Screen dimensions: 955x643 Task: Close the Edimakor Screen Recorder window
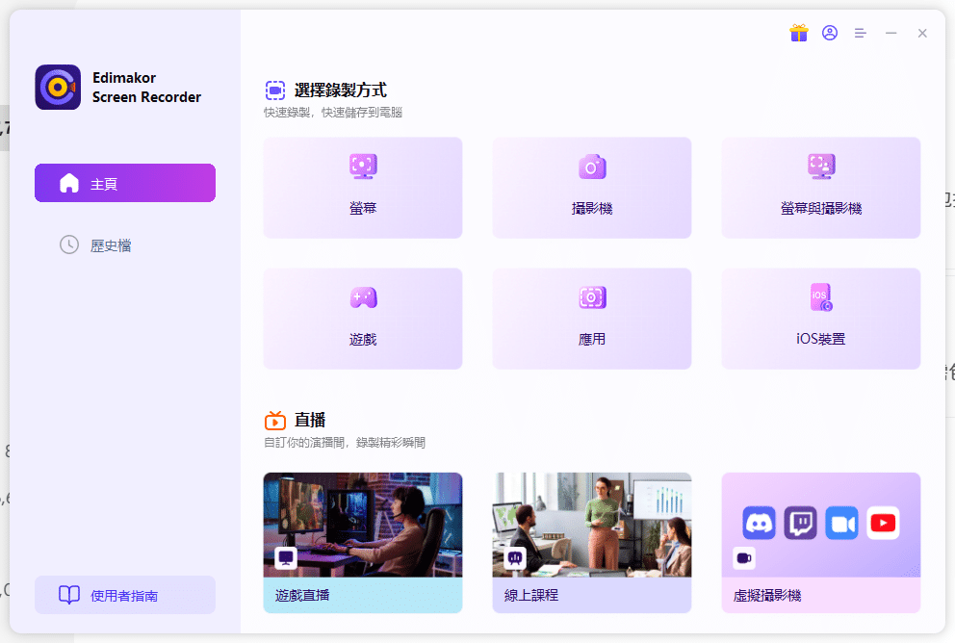pos(922,33)
